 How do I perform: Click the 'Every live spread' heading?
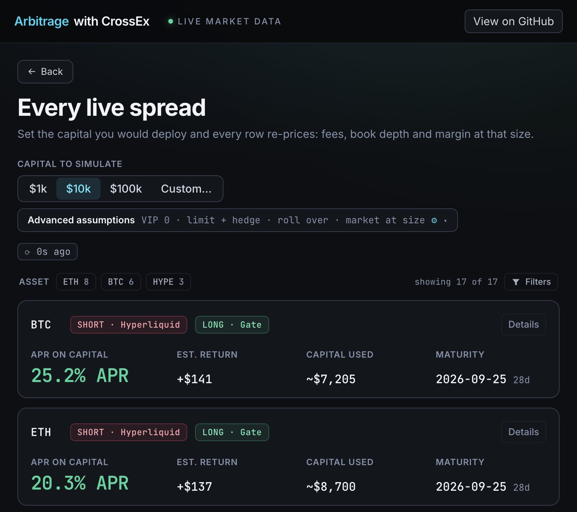112,108
